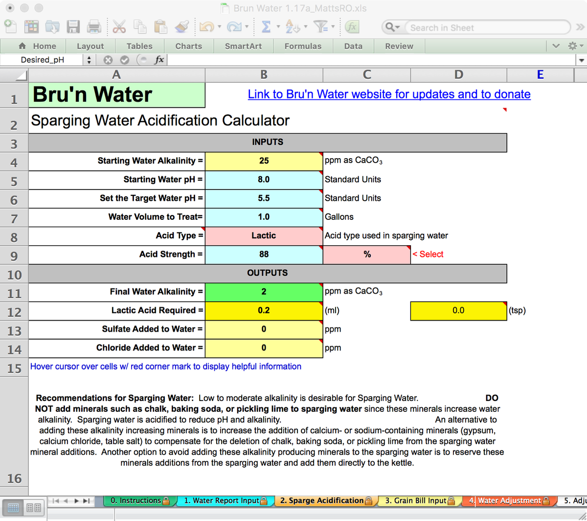Image resolution: width=587 pixels, height=521 pixels.
Task: Open the Water Report Input sheet tab
Action: click(225, 500)
